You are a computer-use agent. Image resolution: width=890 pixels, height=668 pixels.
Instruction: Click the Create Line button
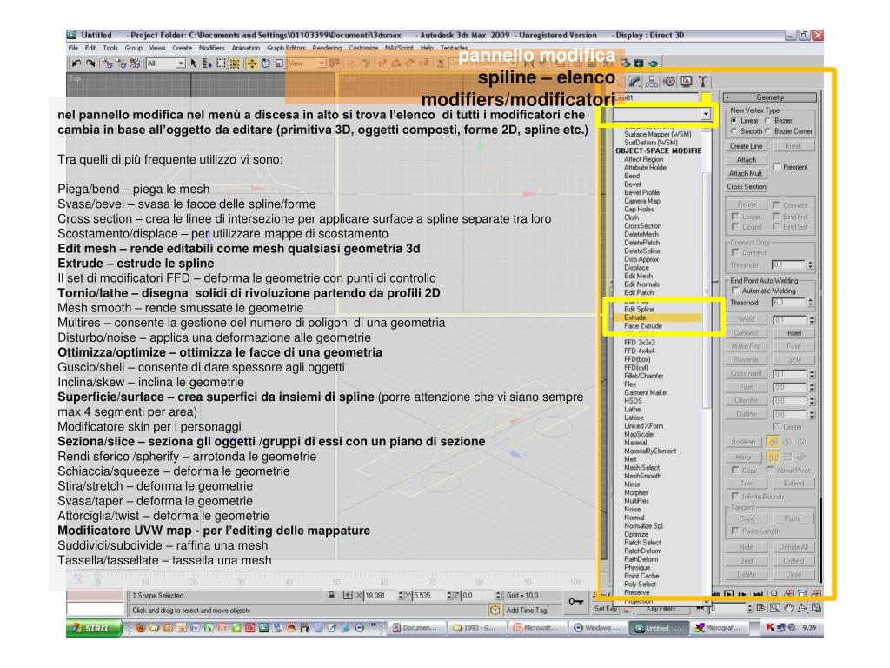click(x=746, y=146)
